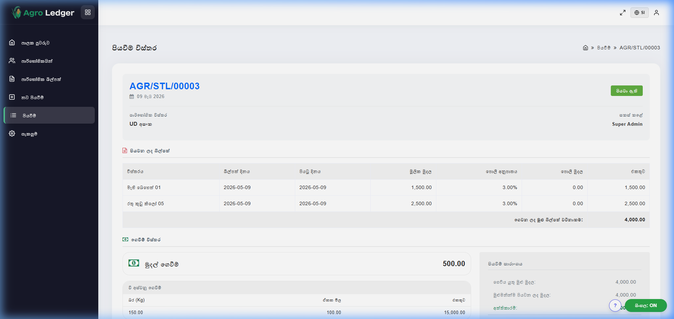Image resolution: width=674 pixels, height=319 pixels.
Task: Click the AGR/STL/00003 breadcrumb text
Action: tap(640, 48)
